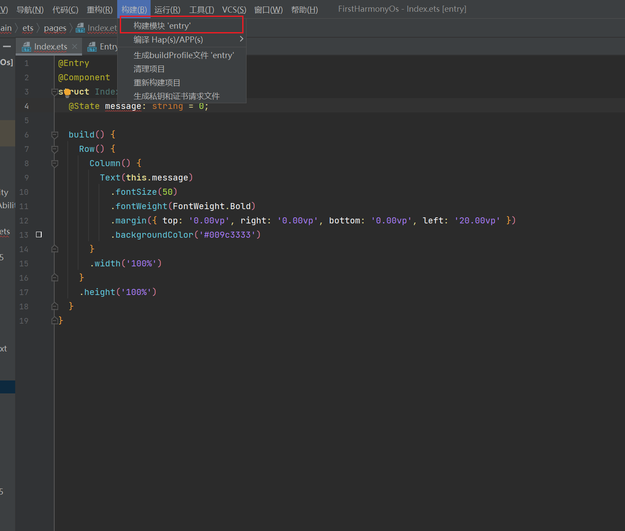Open the 代码(C) menu
This screenshot has width=625, height=531.
(x=65, y=9)
